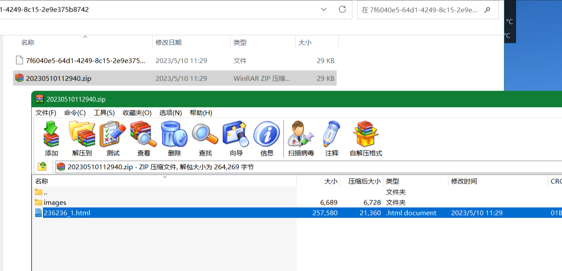Select the 236236_1.html row in WinRAR
Viewport: 562px width, 271px height.
pyautogui.click(x=297, y=213)
